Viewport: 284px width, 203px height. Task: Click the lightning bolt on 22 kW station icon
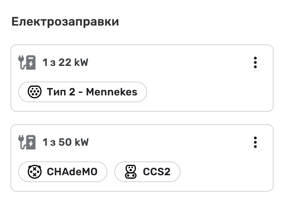click(31, 64)
